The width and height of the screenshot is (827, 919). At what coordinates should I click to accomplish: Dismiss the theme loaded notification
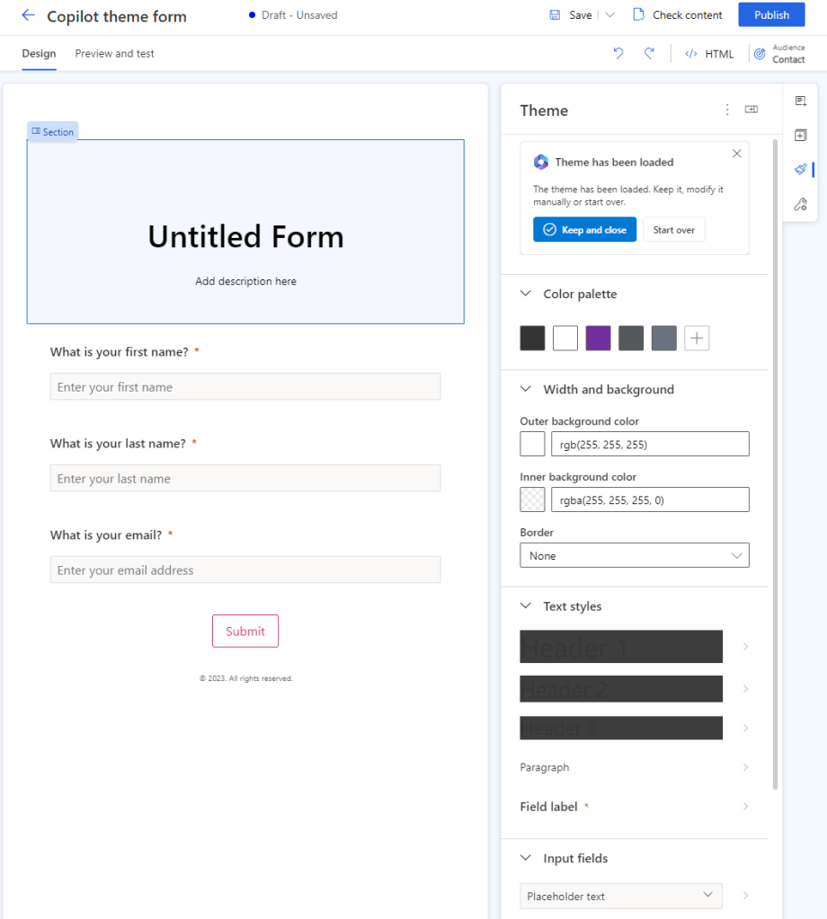click(x=736, y=153)
